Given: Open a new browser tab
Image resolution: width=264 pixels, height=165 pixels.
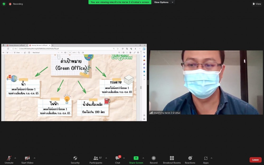Looking at the screenshot, I should 53,45.
